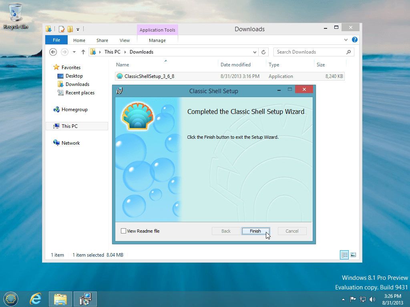Image resolution: width=410 pixels, height=307 pixels.
Task: Sort files by Date modified column
Action: 242,65
